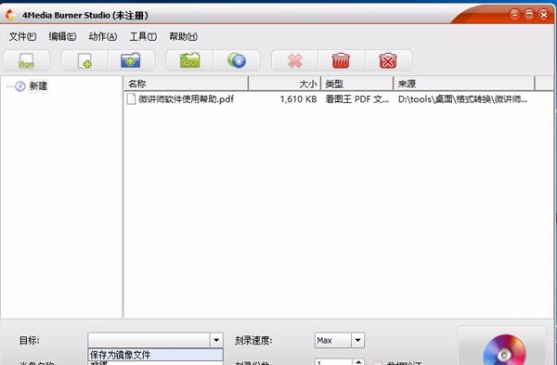Click the 4Media flame app icon
The height and width of the screenshot is (365, 557).
(10, 15)
